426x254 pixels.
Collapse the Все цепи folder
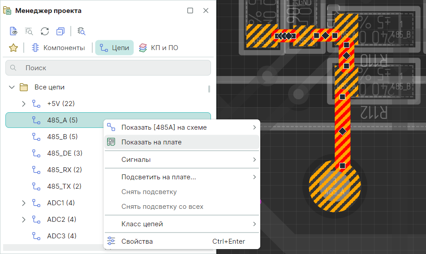(x=12, y=87)
